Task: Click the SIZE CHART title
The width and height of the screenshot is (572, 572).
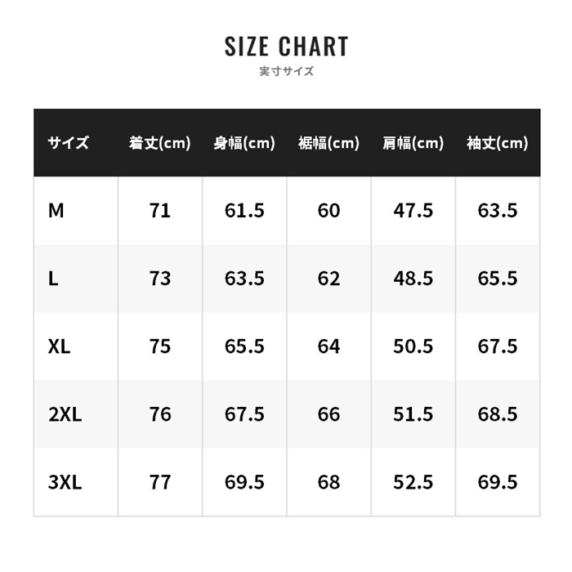Action: click(286, 47)
